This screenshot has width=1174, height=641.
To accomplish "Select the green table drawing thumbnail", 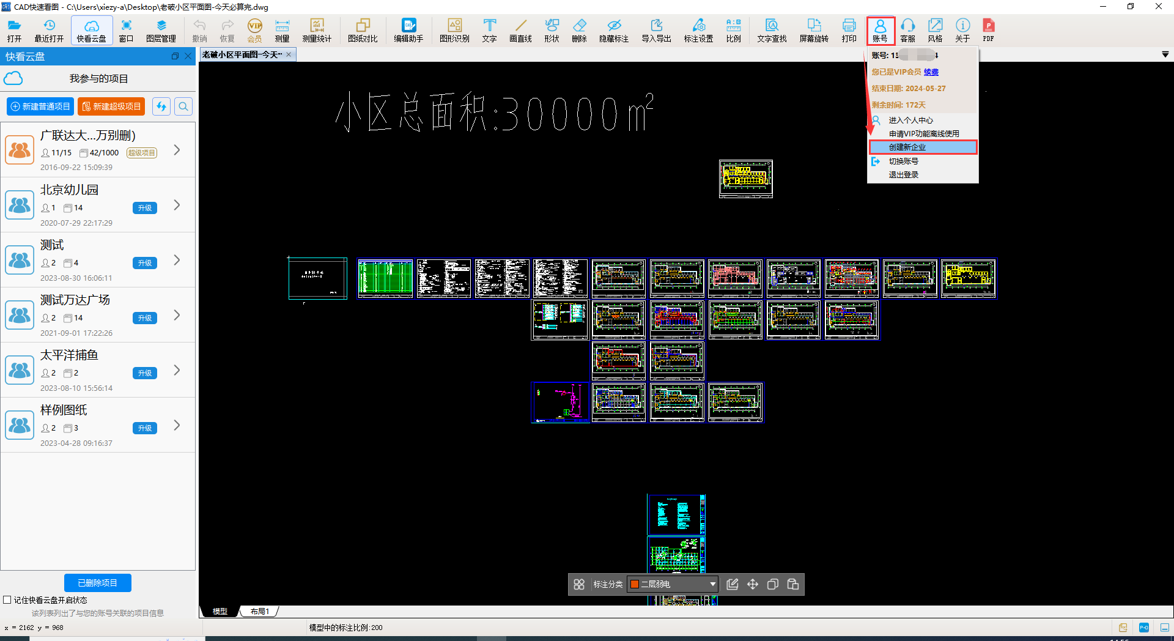I will coord(385,278).
